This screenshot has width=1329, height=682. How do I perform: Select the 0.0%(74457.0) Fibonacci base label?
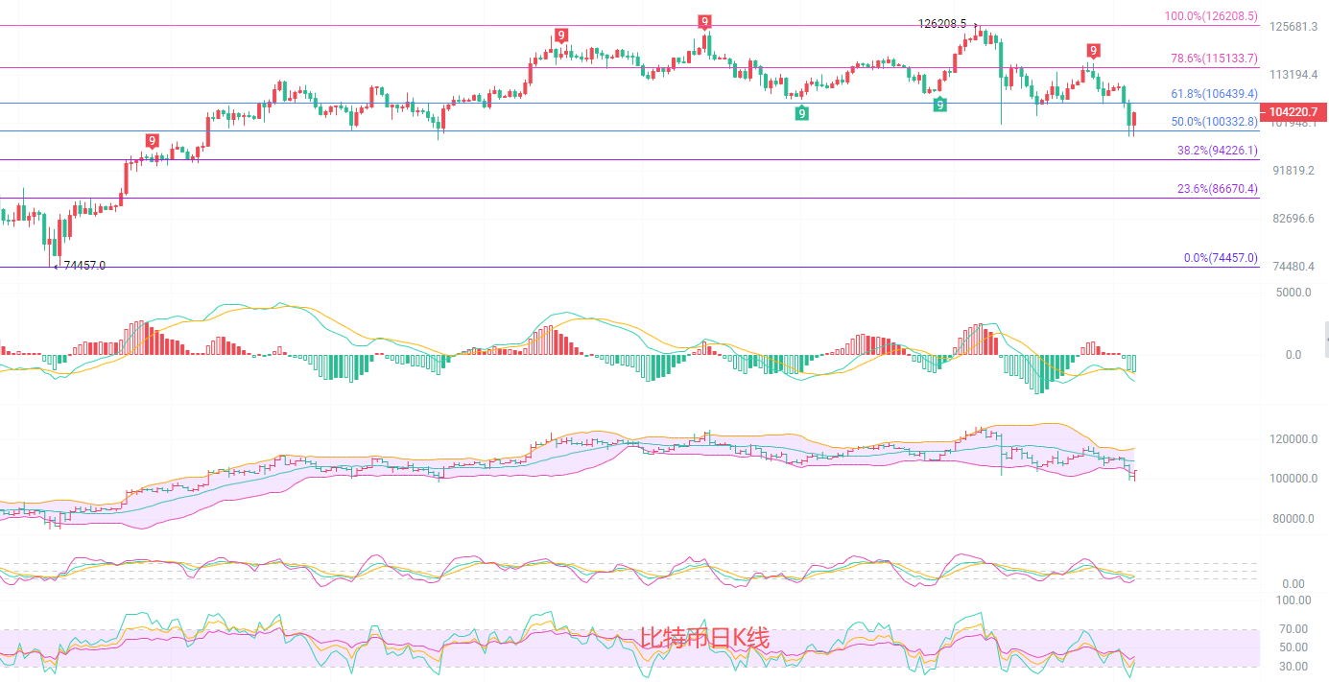coord(1220,258)
